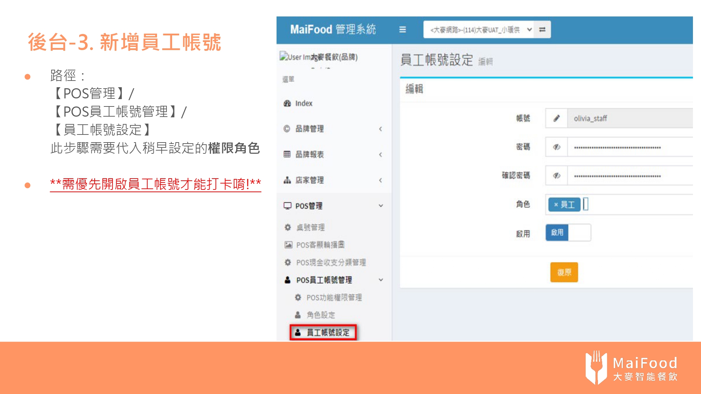Viewport: 701px width, 394px height.
Task: Click the orange 復原 restore button
Action: (564, 272)
